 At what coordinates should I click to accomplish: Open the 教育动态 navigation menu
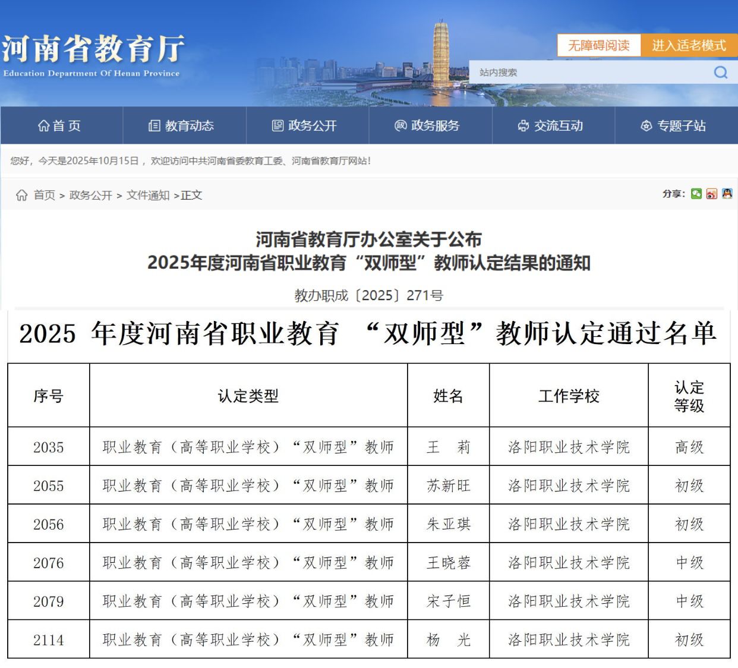pos(182,126)
